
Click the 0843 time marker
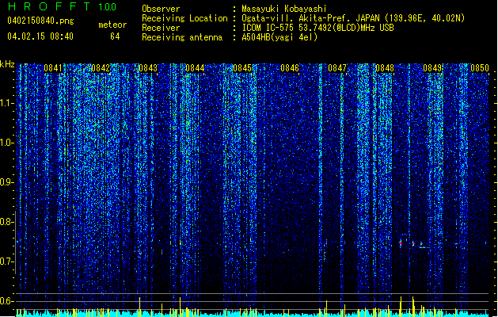[x=148, y=68]
